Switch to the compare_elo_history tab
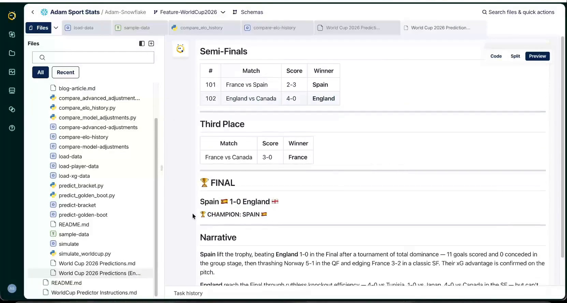 click(205, 28)
